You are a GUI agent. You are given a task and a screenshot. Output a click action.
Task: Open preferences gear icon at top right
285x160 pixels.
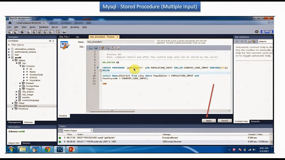[256, 32]
